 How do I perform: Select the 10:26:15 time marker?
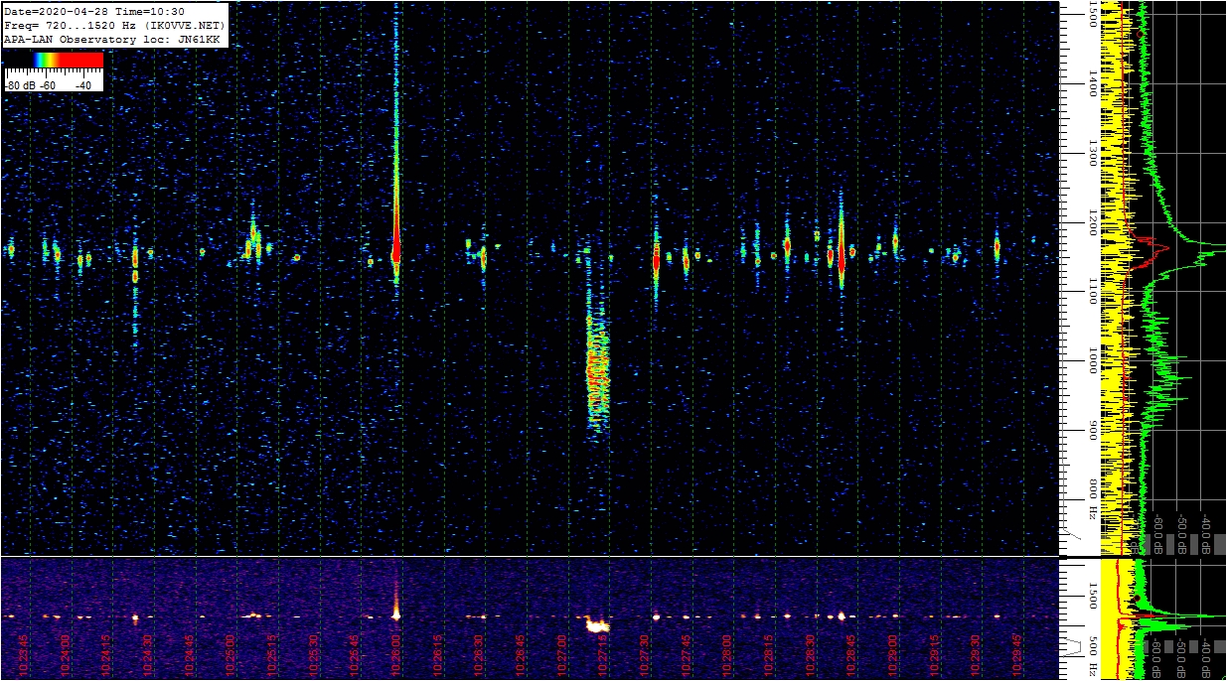(438, 655)
